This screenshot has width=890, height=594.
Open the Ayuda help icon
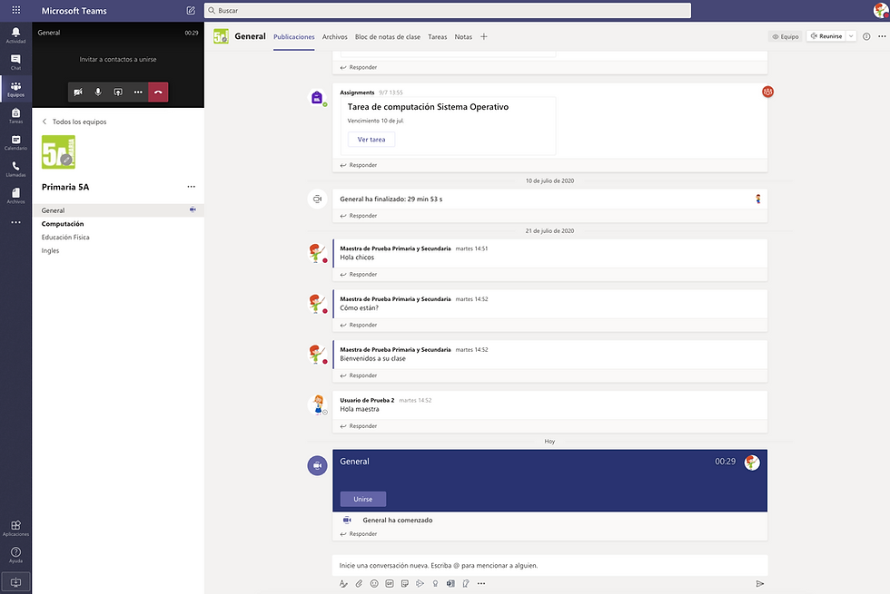point(16,554)
